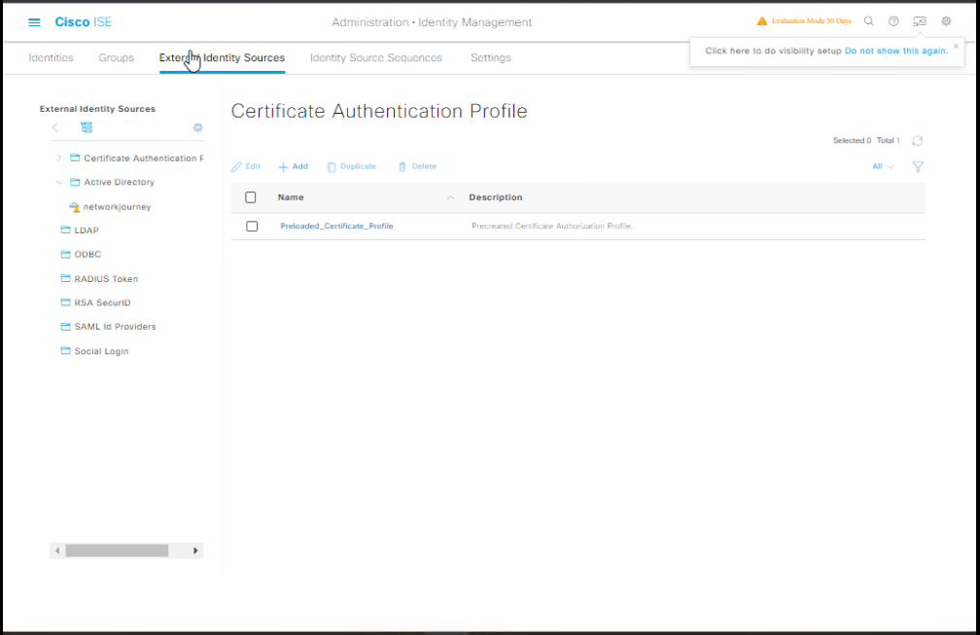Open Preloaded_Certificate_Profile link
The width and height of the screenshot is (980, 635).
click(336, 226)
